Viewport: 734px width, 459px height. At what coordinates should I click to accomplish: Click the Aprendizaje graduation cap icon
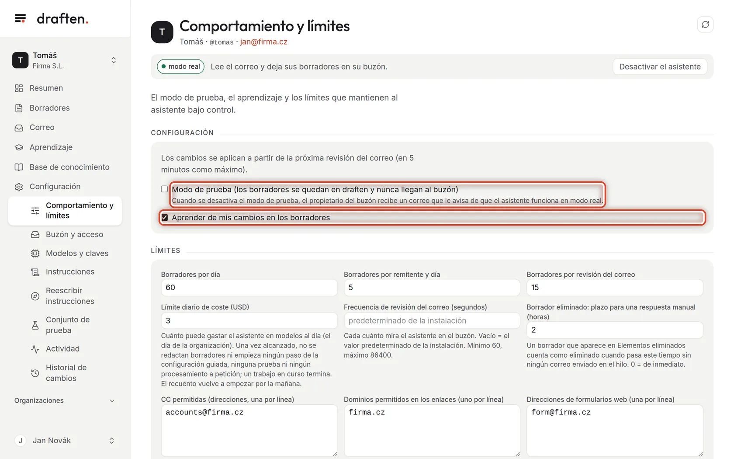pos(19,147)
